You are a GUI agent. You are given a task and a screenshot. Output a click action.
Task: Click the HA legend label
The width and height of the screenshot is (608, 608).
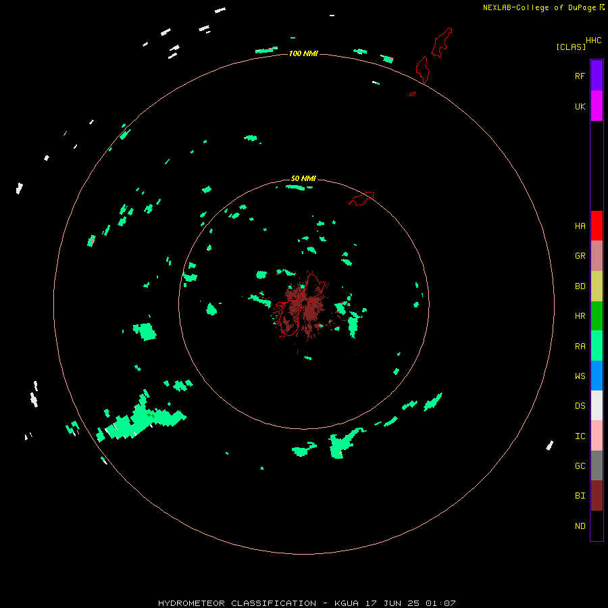tap(580, 226)
